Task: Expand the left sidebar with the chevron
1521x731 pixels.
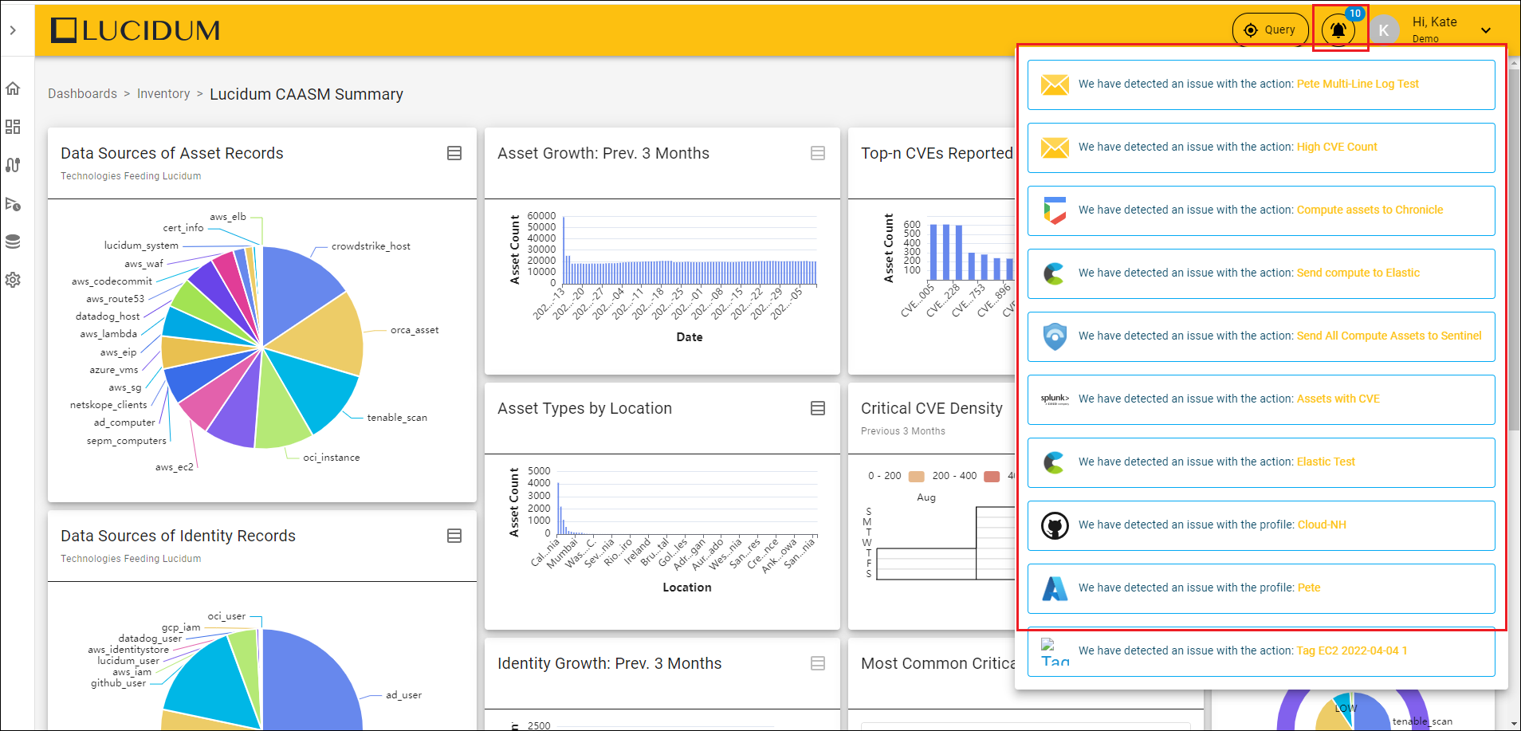Action: click(x=13, y=30)
